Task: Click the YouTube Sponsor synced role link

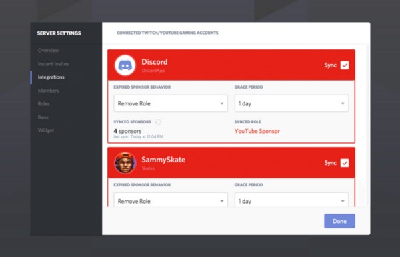Action: point(257,131)
